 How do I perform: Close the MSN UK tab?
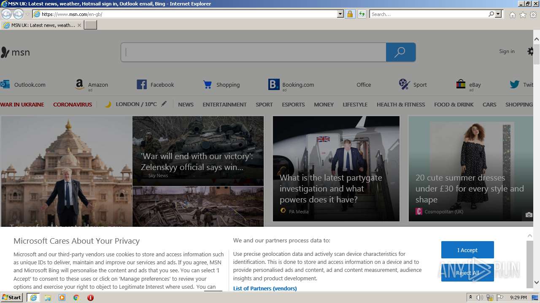coord(79,25)
